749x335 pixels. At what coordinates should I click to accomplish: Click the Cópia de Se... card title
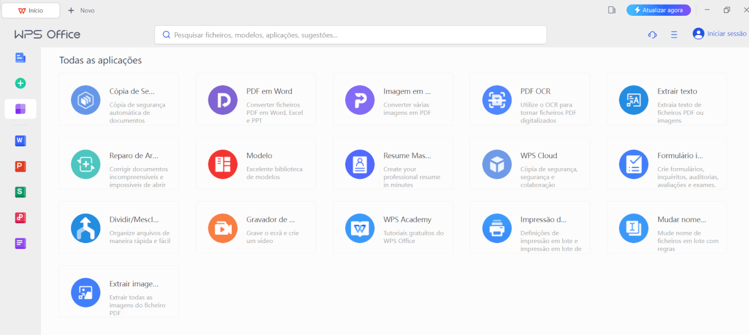[x=132, y=91]
